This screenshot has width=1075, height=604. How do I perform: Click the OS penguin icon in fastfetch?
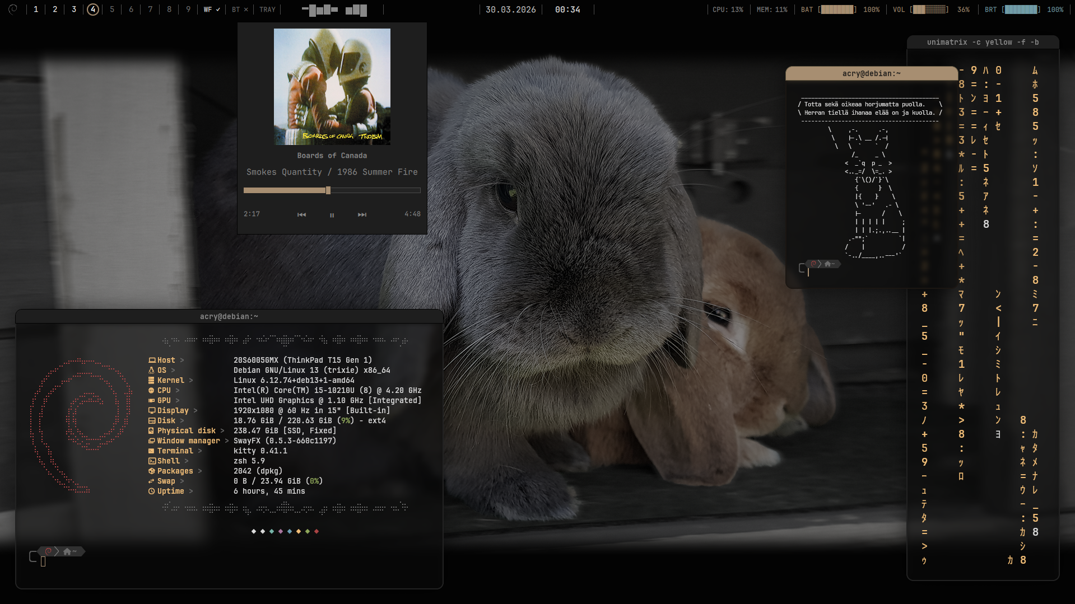151,370
